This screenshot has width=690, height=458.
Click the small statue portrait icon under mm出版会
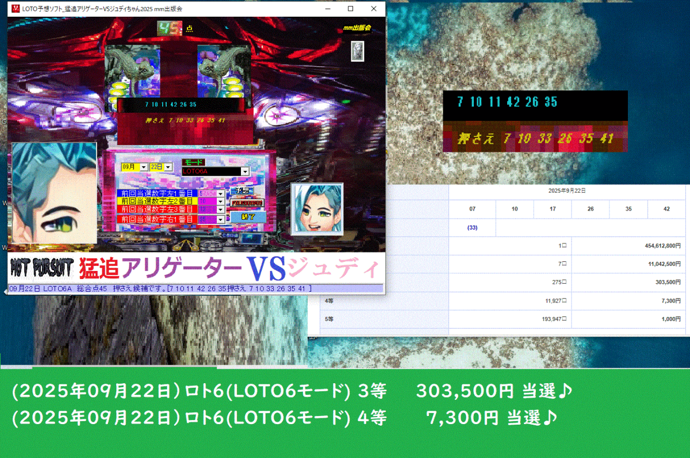pyautogui.click(x=358, y=51)
